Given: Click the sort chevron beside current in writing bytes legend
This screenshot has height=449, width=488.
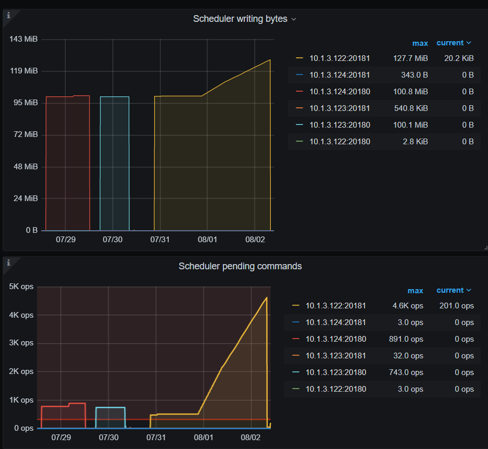Looking at the screenshot, I should pos(469,43).
